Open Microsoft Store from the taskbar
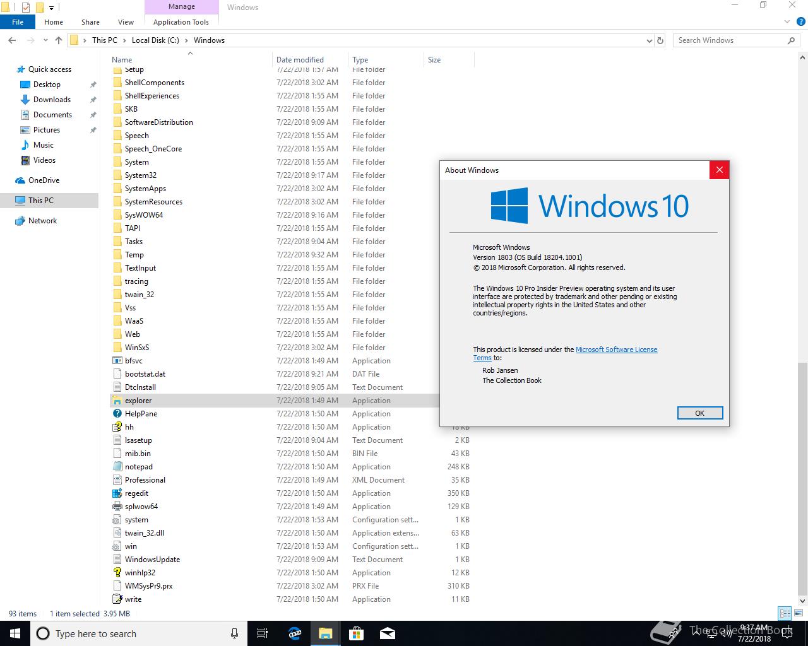Screen dimensions: 808x646 click(357, 633)
